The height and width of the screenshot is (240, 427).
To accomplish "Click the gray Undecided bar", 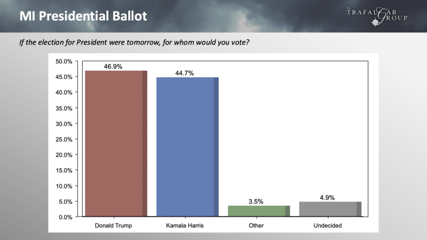I will (330, 209).
